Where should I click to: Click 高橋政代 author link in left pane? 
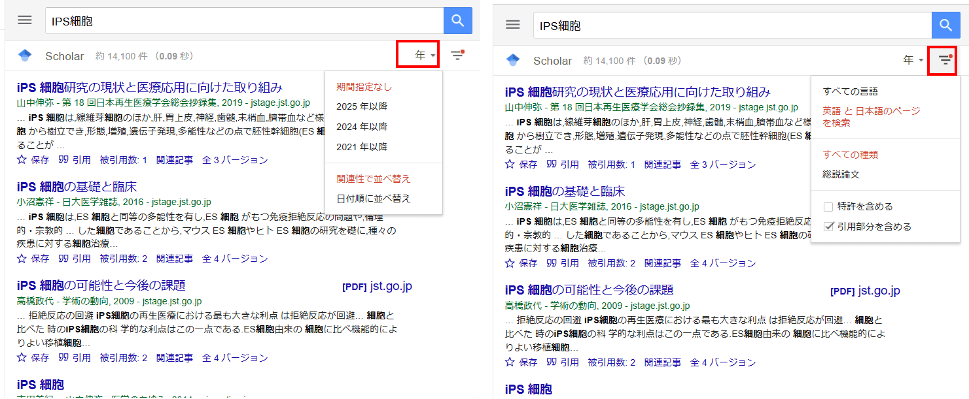35,302
